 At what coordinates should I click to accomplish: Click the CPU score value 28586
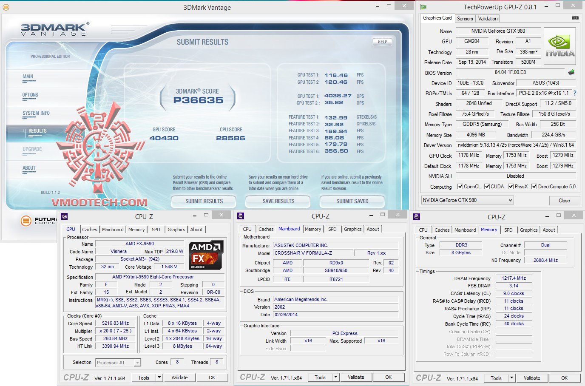tap(230, 138)
